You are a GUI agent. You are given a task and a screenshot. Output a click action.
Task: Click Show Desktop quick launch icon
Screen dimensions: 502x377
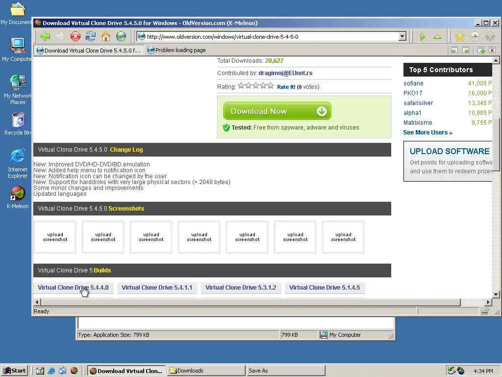pos(40,371)
